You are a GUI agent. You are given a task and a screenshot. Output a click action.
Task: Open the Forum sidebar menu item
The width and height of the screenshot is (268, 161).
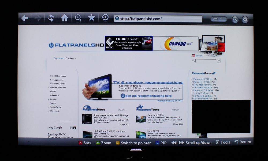coord(53,91)
